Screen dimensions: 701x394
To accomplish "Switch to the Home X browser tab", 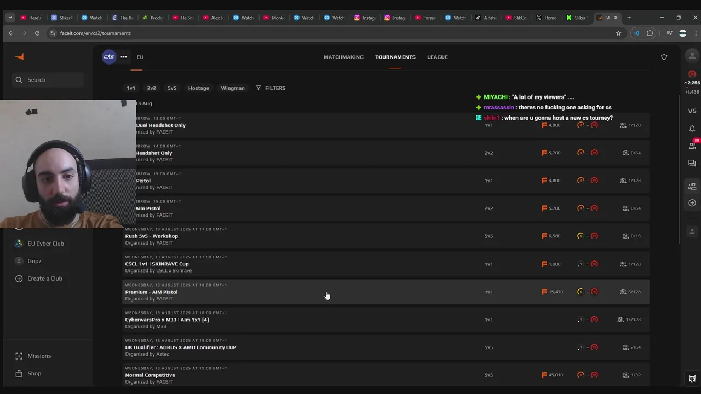I will [545, 18].
